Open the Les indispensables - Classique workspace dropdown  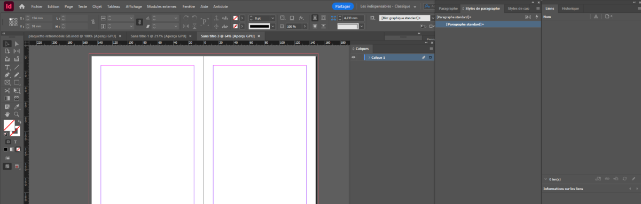click(x=388, y=6)
